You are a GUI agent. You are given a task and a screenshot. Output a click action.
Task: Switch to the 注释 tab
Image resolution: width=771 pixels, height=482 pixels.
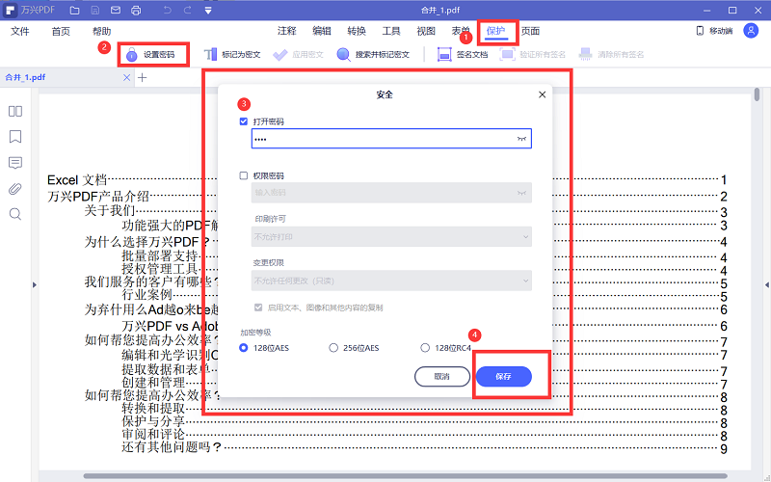tap(286, 31)
